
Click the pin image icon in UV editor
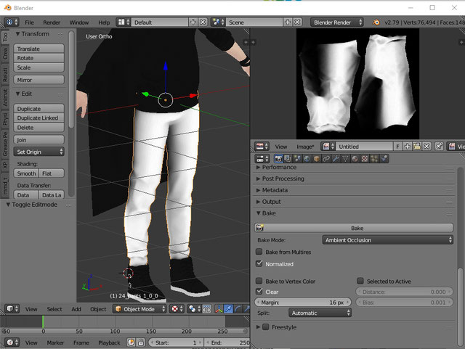click(440, 147)
